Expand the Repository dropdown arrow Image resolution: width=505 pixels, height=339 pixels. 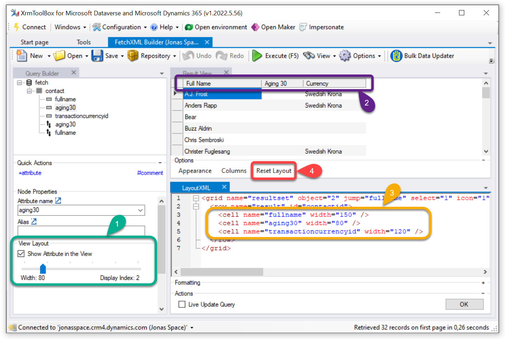[174, 56]
